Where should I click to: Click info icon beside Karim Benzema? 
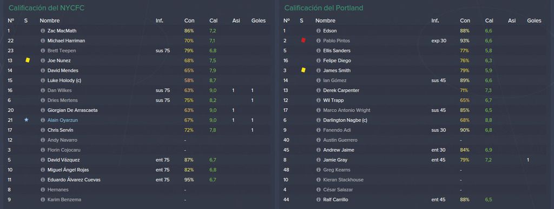tap(43, 199)
